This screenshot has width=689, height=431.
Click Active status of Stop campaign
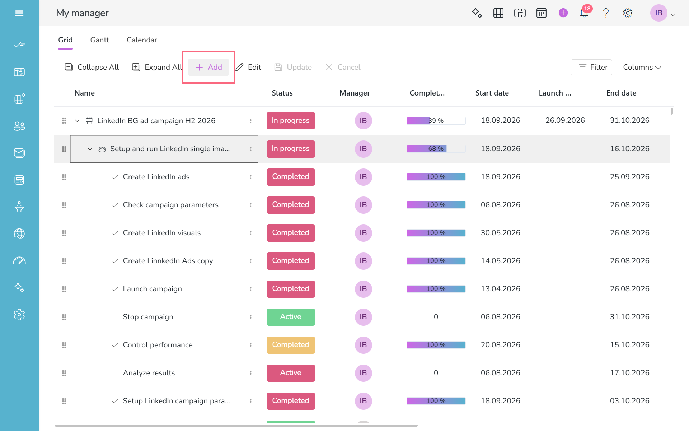click(x=291, y=317)
